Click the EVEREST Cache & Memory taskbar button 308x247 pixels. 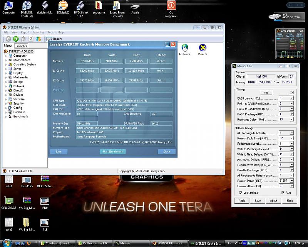(206, 244)
